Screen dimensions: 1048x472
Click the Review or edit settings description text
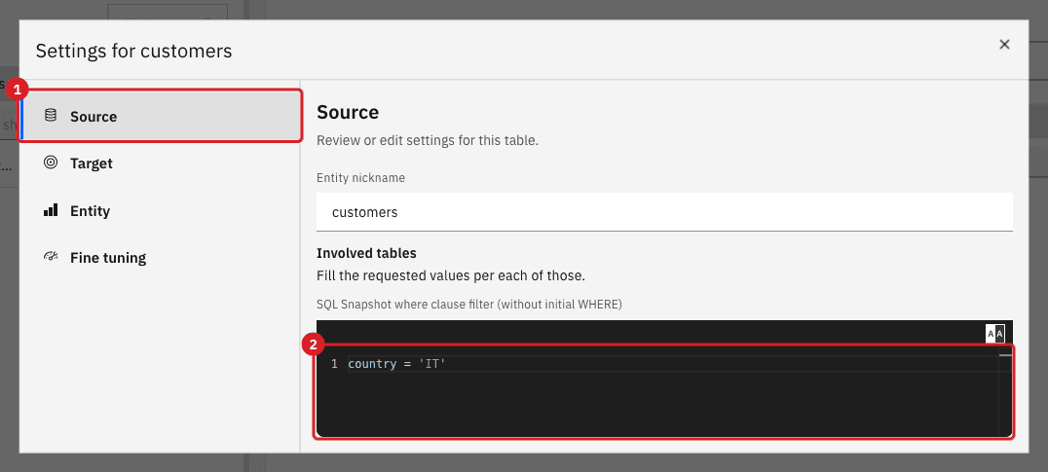[x=427, y=141]
